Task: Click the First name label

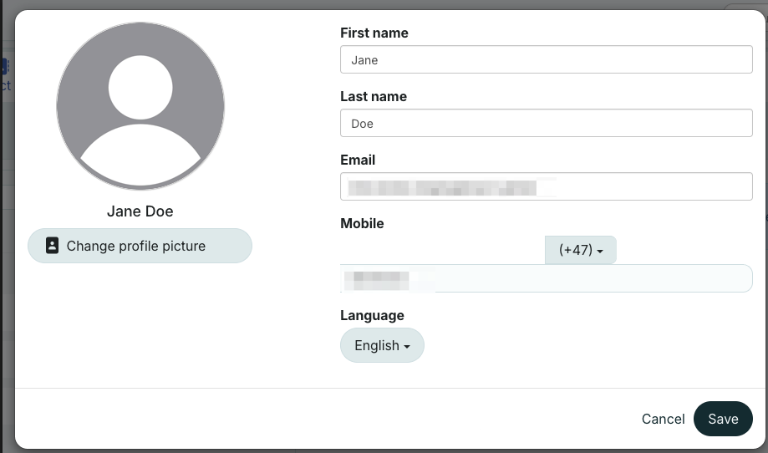Action: coord(374,33)
